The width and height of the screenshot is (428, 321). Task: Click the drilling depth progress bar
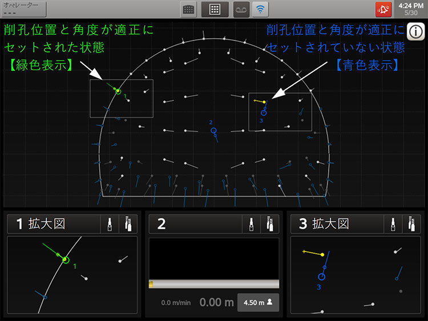click(x=214, y=284)
